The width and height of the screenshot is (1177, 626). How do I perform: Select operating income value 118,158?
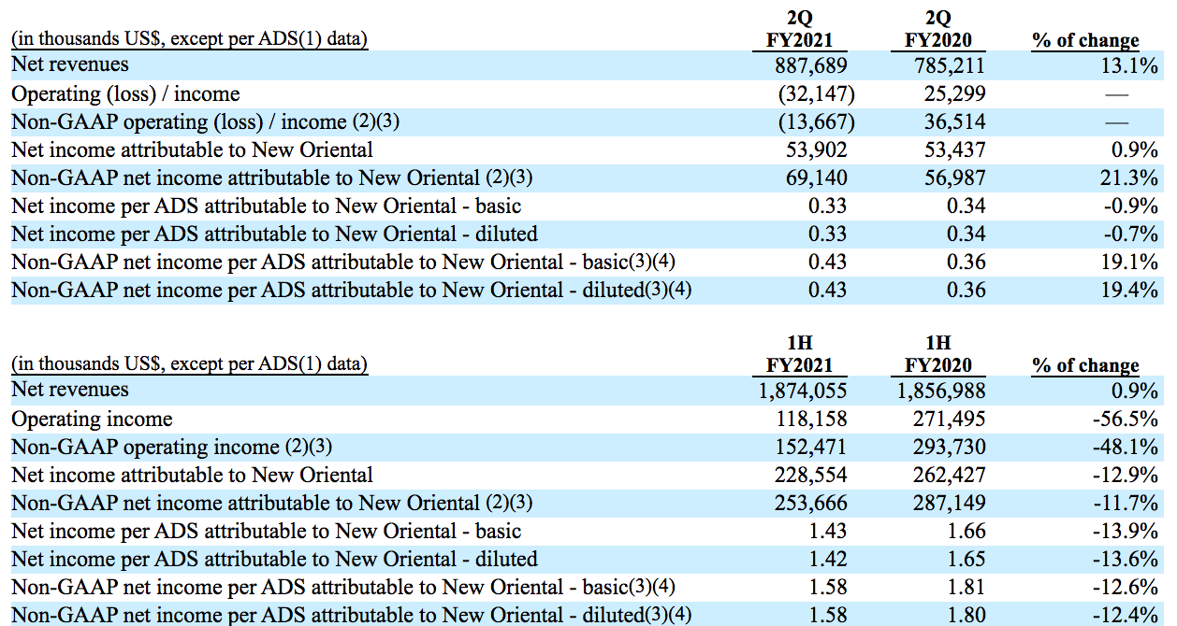813,419
